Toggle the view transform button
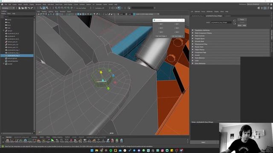The width and height of the screenshot is (273, 153). coord(134,14)
